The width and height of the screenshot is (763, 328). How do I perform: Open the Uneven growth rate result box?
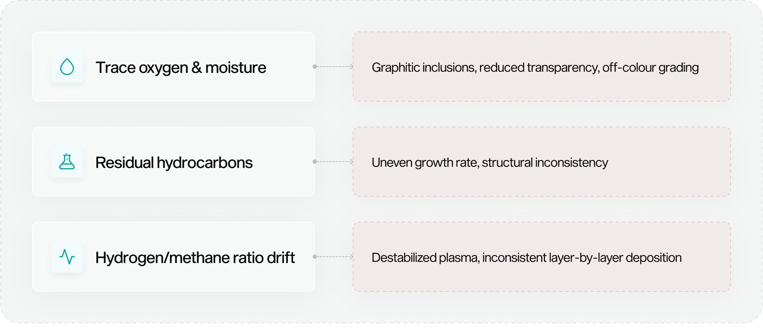542,162
